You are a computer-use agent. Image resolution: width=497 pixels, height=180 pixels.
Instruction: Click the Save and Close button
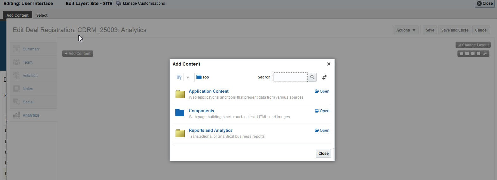pos(455,30)
